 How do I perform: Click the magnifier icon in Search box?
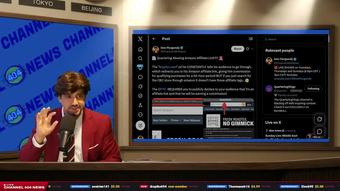(x=266, y=39)
